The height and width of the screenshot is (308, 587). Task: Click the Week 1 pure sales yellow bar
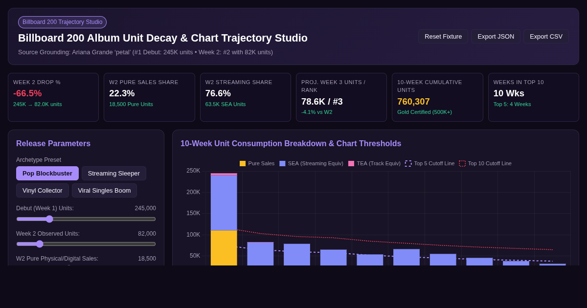(224, 248)
